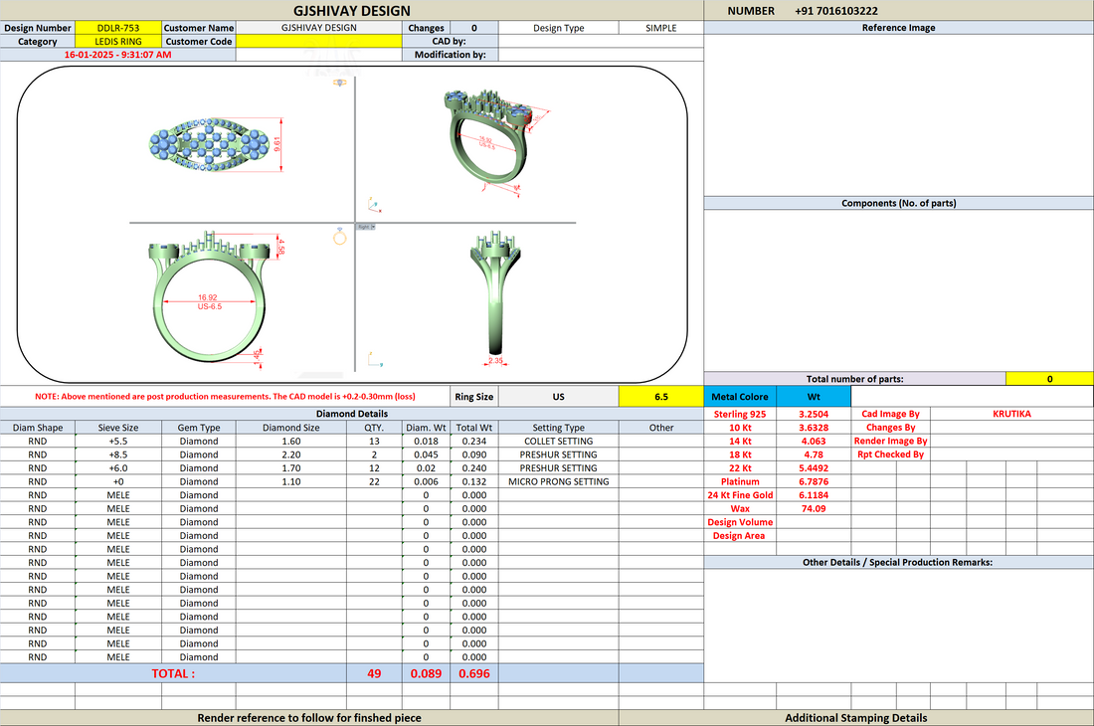This screenshot has height=726, width=1094.
Task: Click the XYZ axis gizmo in the perspective viewport
Action: click(375, 204)
